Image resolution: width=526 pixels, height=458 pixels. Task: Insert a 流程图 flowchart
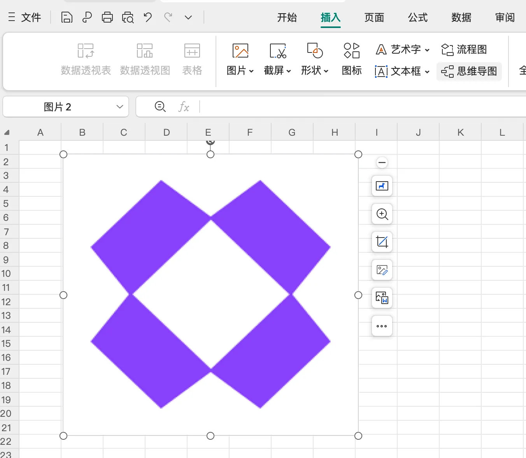(x=464, y=49)
